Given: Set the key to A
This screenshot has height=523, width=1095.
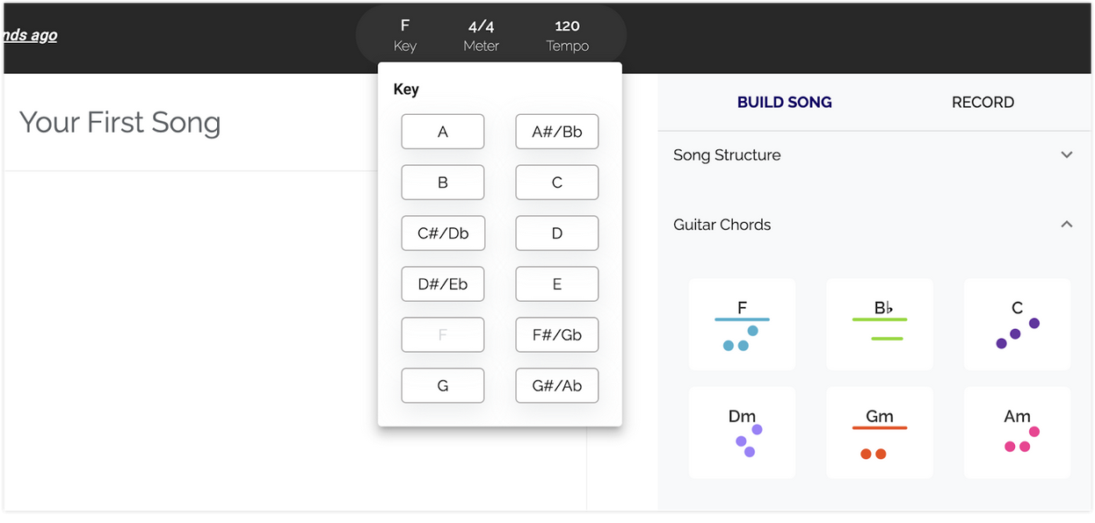Looking at the screenshot, I should (x=443, y=132).
